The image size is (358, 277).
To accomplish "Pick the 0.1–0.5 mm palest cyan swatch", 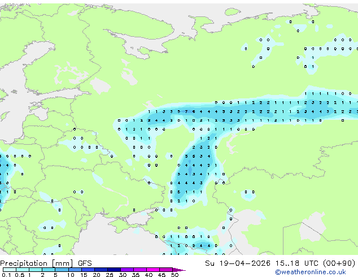I will coord(10,270).
